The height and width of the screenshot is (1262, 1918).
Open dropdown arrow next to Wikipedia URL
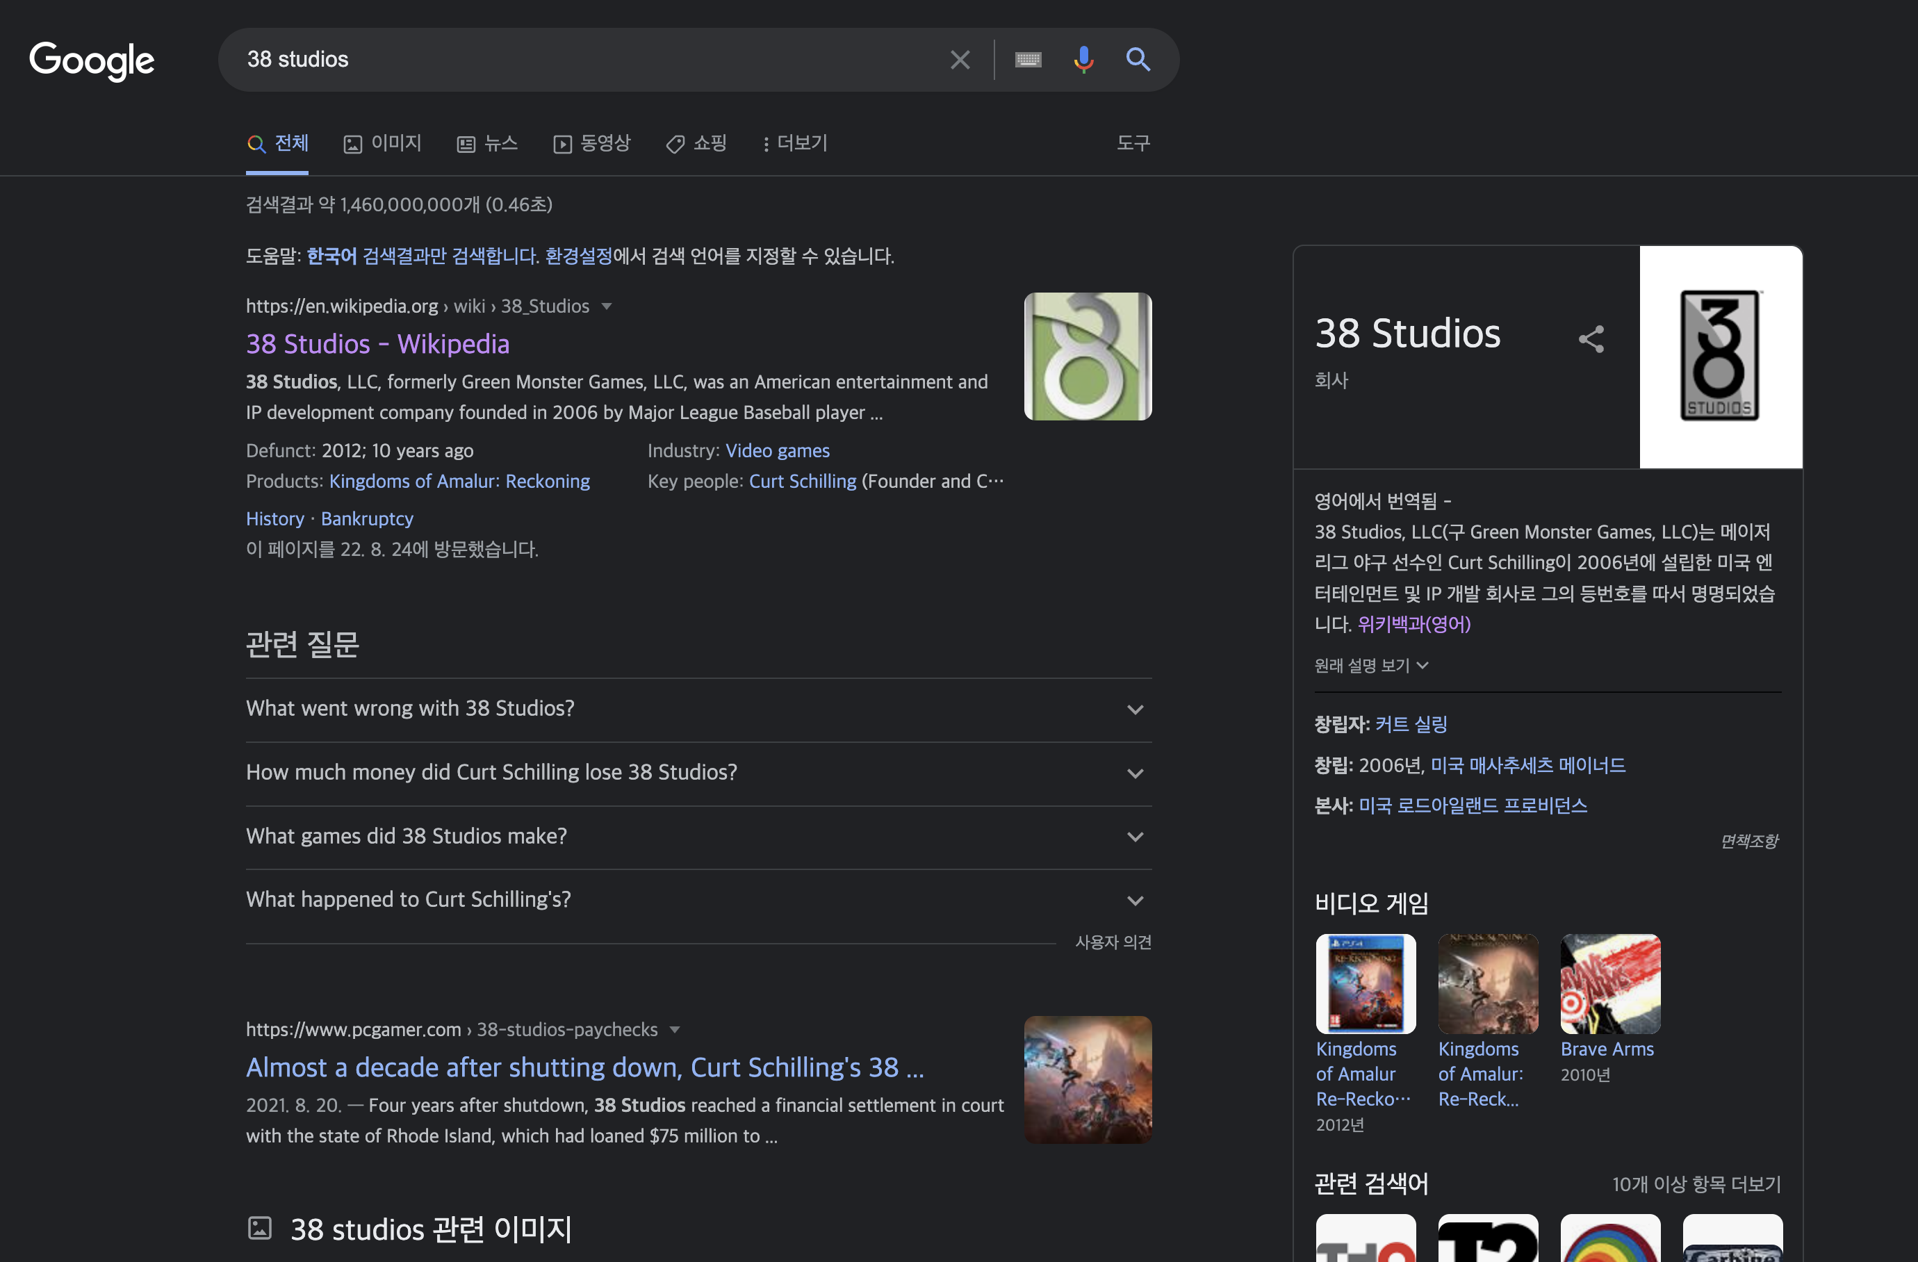tap(607, 306)
